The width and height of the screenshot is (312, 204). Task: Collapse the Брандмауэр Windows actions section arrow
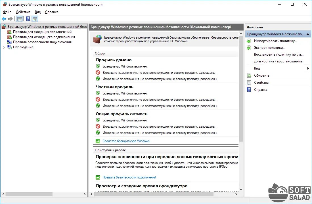[x=308, y=34]
